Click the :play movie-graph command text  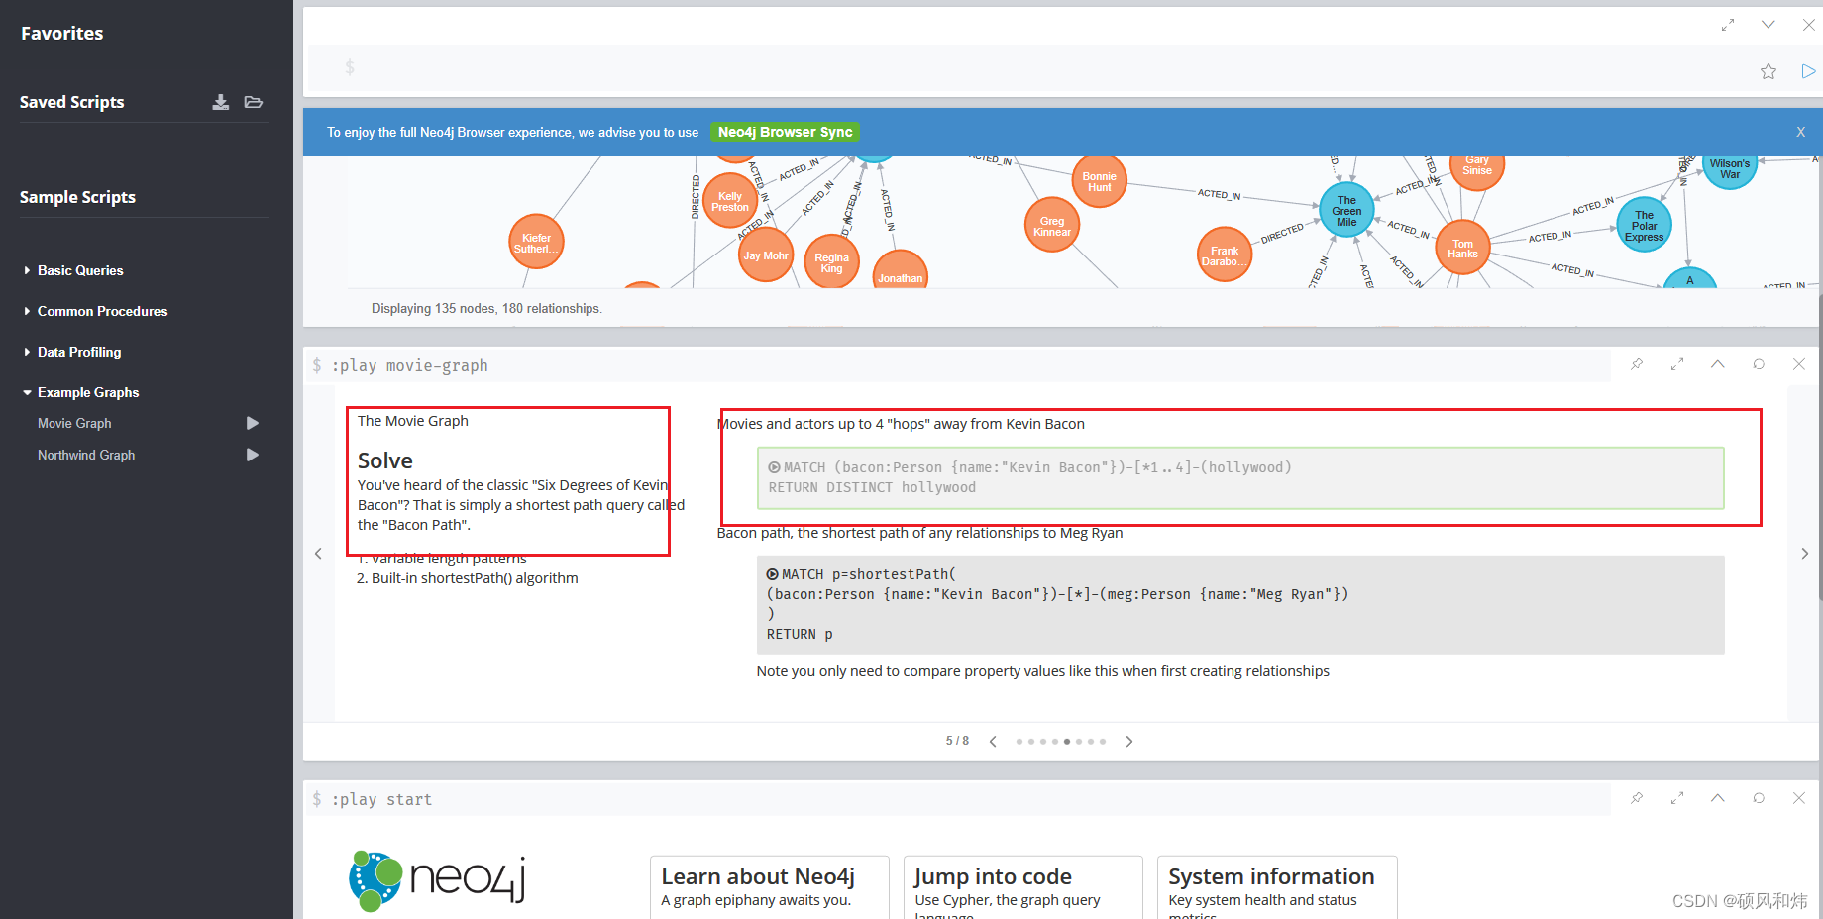(x=409, y=365)
